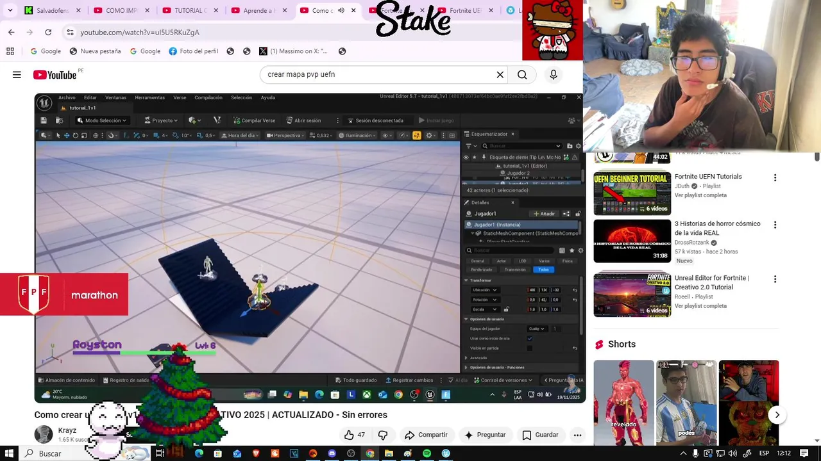Choose the select arrow tool in the viewport toolbar
Screen dimensions: 821x461
(x=58, y=135)
